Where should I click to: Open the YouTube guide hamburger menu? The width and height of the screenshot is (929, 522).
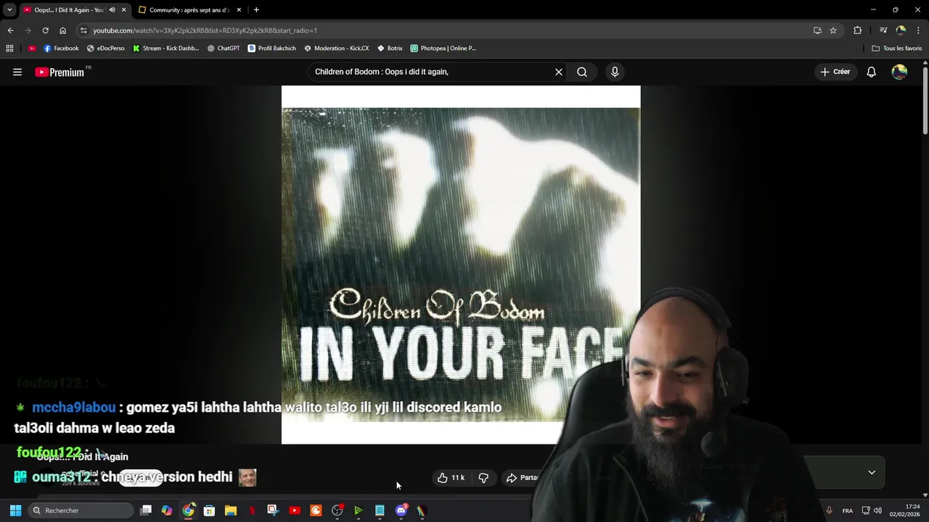17,72
